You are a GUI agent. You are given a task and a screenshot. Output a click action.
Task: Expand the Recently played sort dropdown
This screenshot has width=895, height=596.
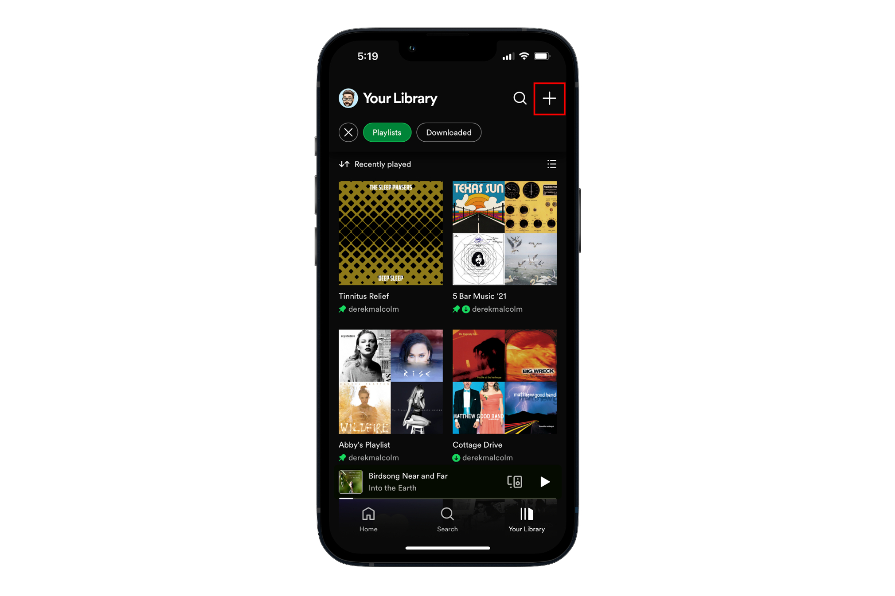click(375, 164)
